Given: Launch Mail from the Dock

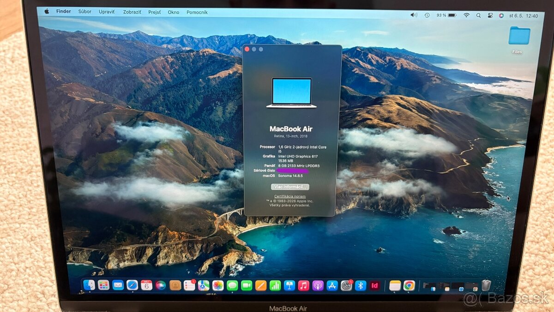Looking at the screenshot, I should point(118,285).
